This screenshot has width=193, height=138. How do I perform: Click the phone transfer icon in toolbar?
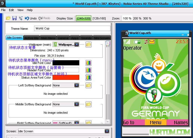pos(21,18)
